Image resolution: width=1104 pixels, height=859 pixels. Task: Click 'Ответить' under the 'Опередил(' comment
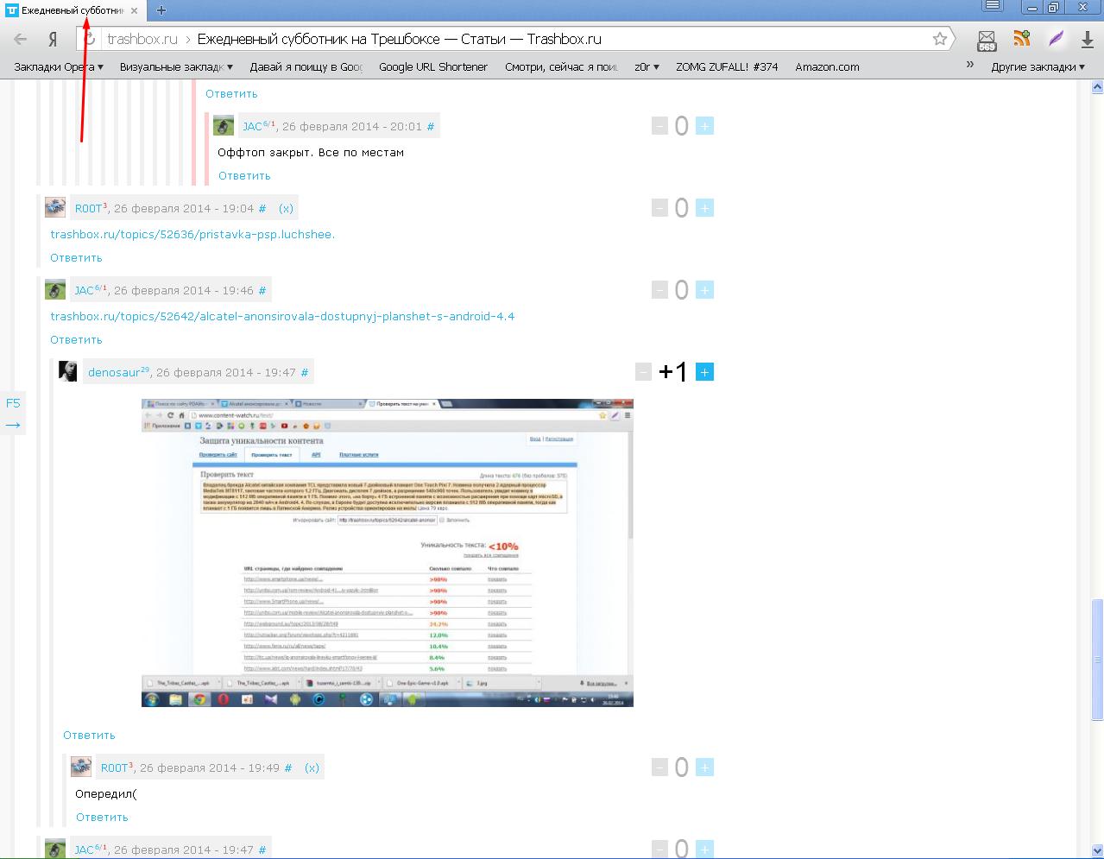pos(102,817)
